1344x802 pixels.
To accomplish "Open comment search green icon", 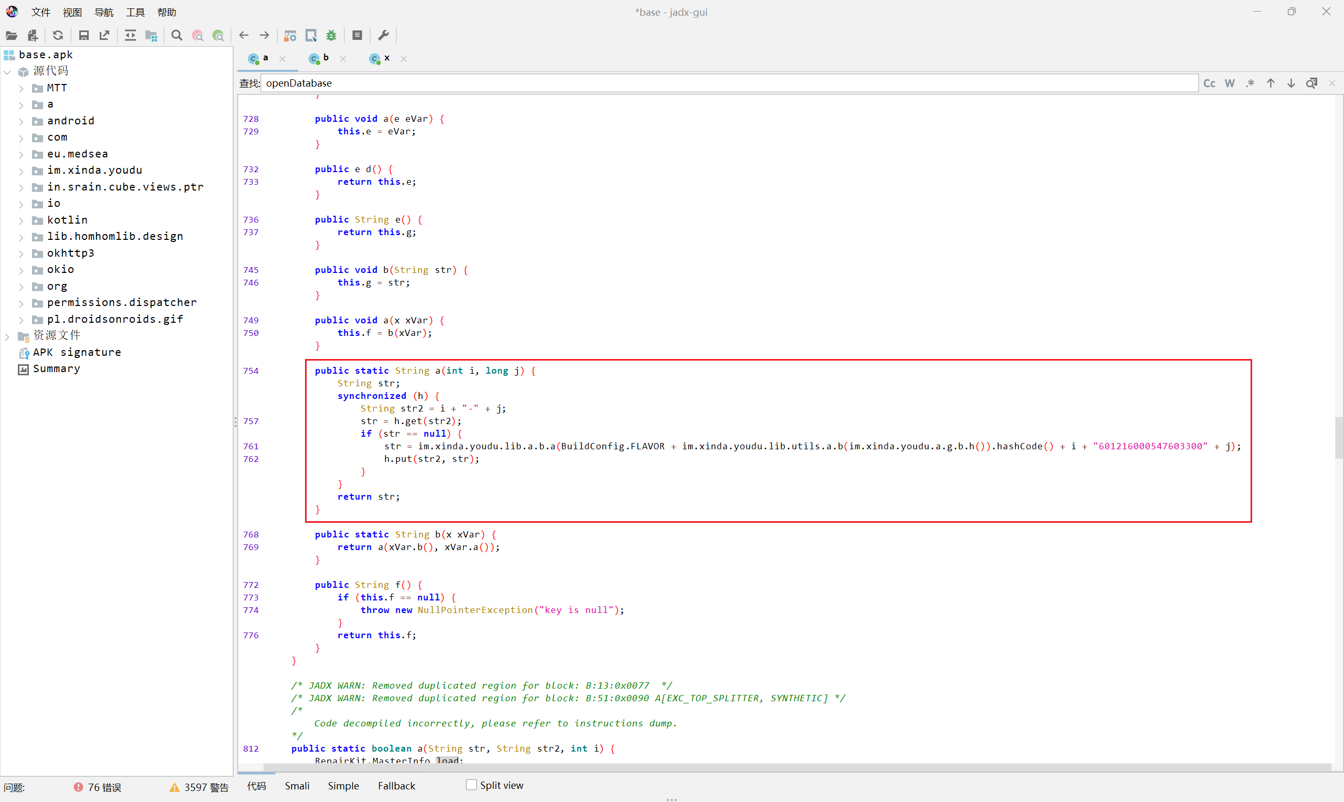I will tap(218, 36).
